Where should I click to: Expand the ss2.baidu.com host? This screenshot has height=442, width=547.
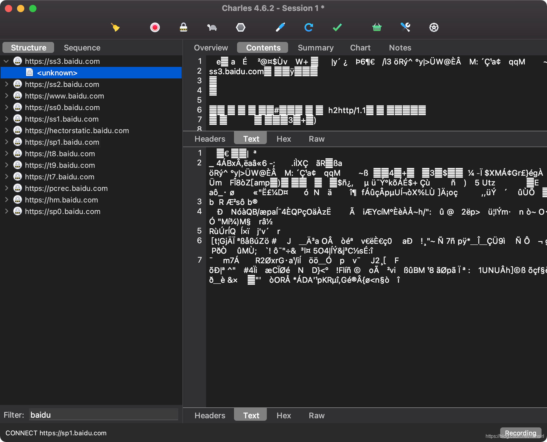coord(6,84)
